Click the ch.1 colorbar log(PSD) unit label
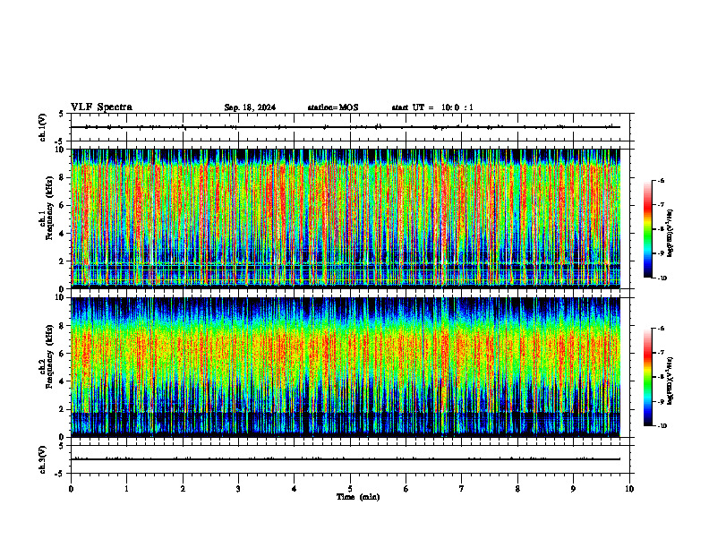The height and width of the screenshot is (548, 709). pos(671,234)
